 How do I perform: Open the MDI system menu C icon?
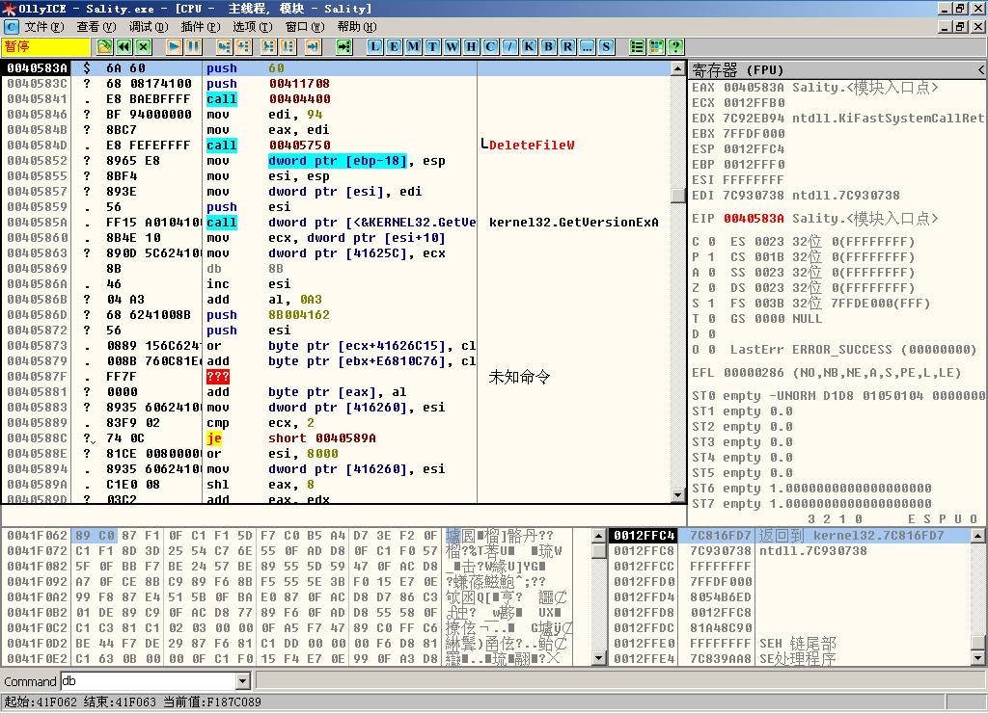[x=11, y=27]
